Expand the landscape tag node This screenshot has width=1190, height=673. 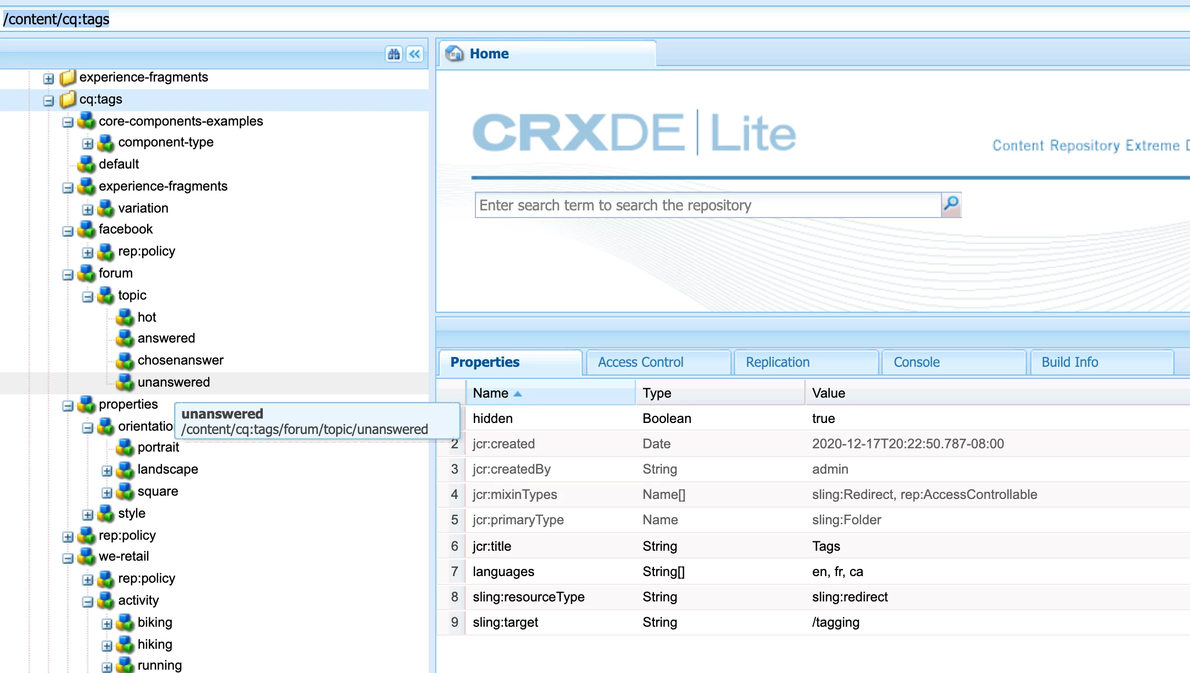point(107,470)
